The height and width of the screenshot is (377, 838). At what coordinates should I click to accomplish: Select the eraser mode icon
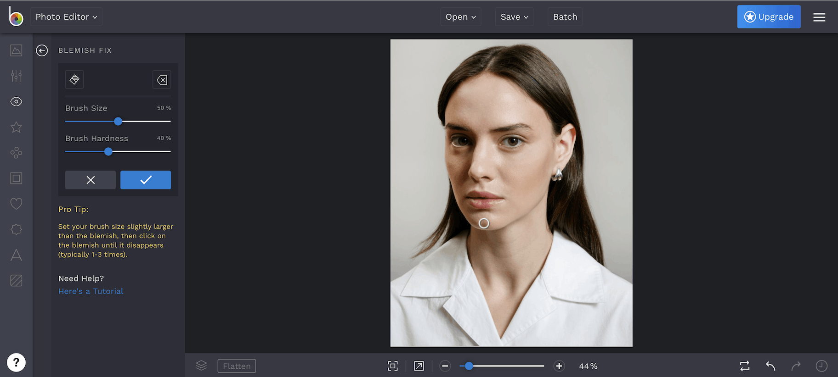click(162, 80)
